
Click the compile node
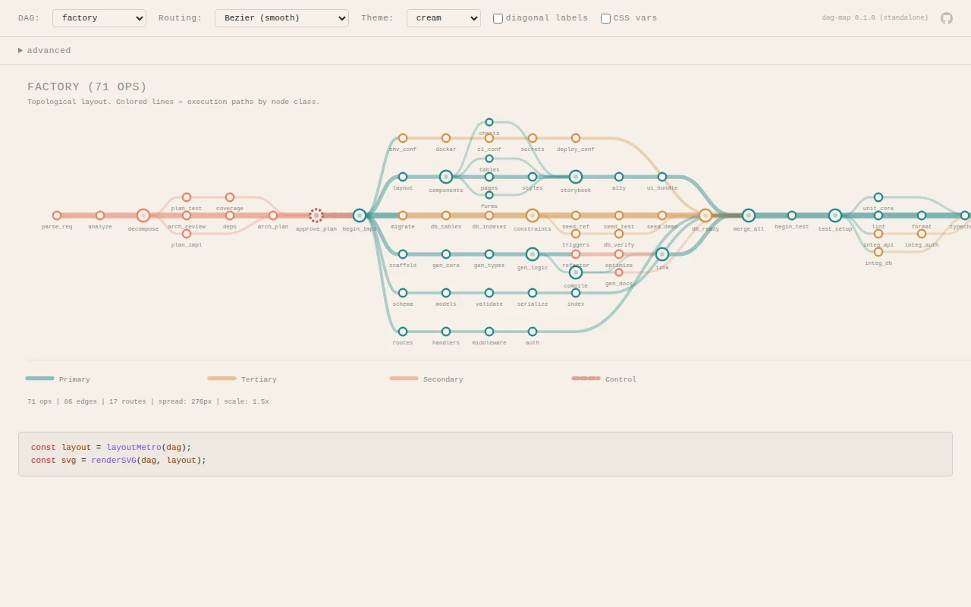point(576,272)
